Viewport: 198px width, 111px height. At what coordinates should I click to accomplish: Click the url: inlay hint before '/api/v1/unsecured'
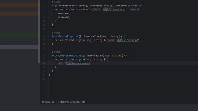click(61, 63)
